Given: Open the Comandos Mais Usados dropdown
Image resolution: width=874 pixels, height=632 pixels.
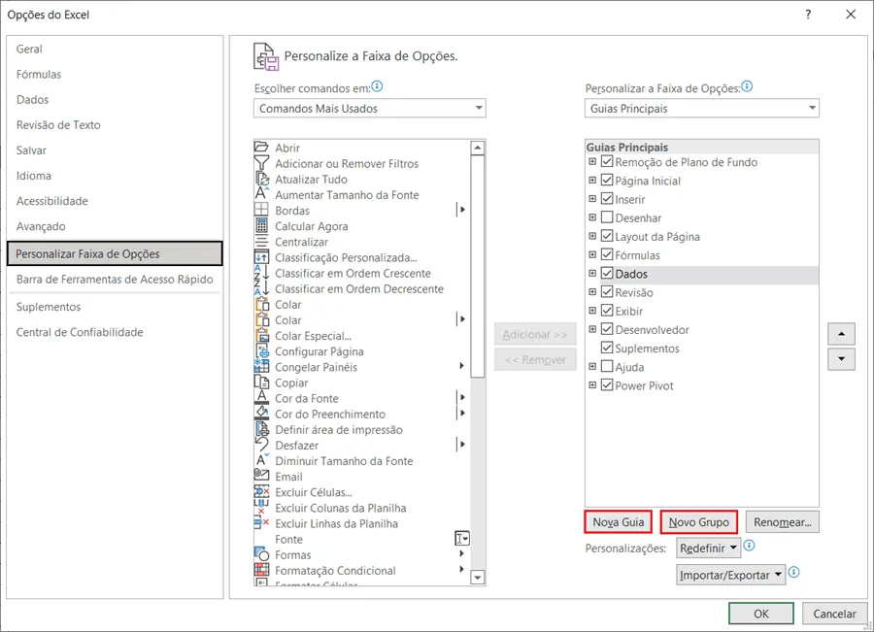Looking at the screenshot, I should pos(370,108).
